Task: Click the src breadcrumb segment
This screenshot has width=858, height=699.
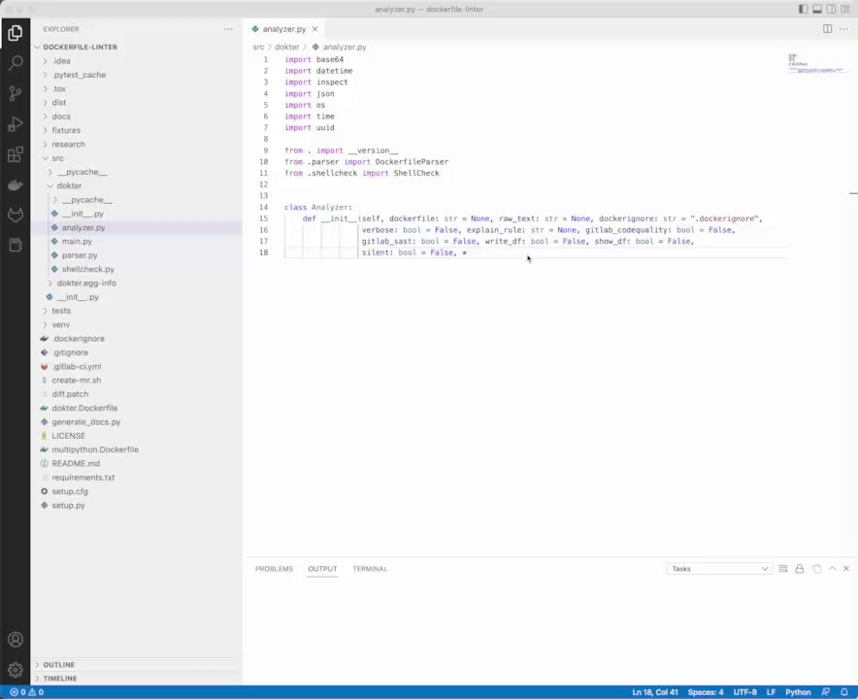Action: 258,47
